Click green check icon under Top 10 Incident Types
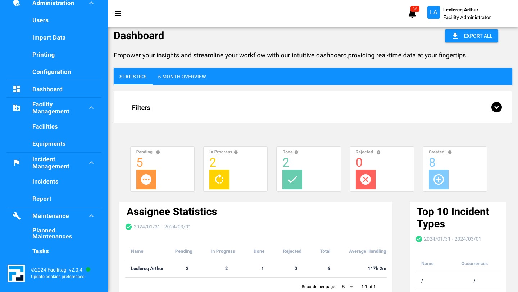518x292 pixels. (x=419, y=239)
